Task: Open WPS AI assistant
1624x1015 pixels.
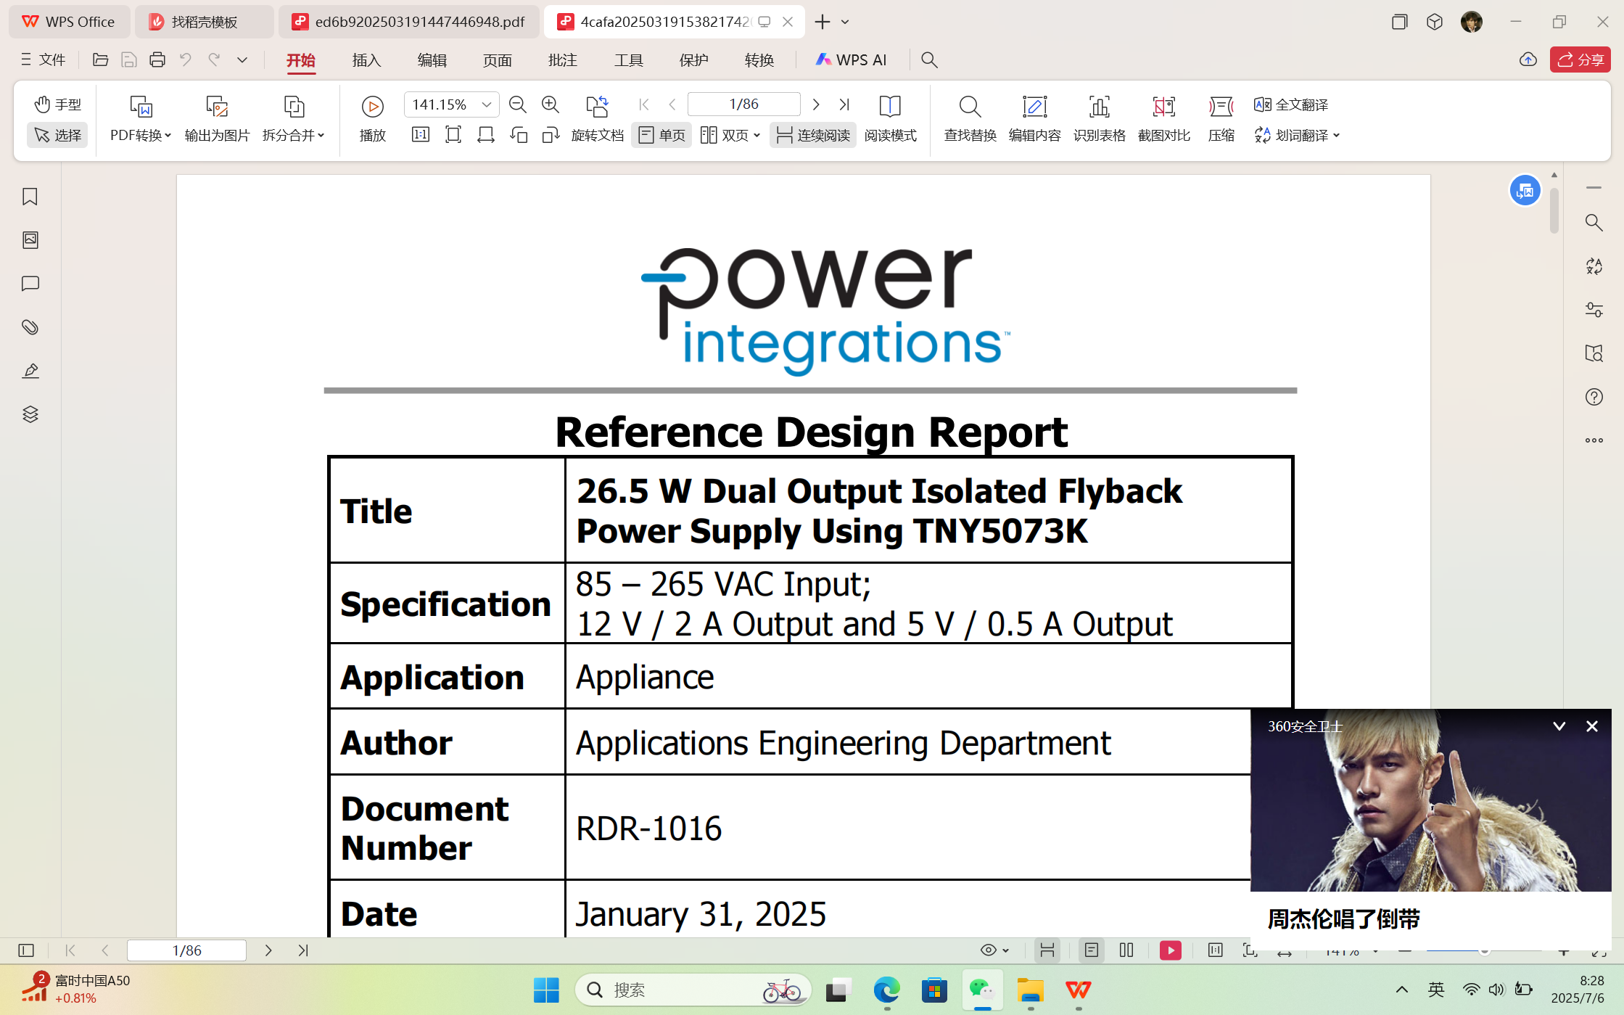Action: (852, 60)
